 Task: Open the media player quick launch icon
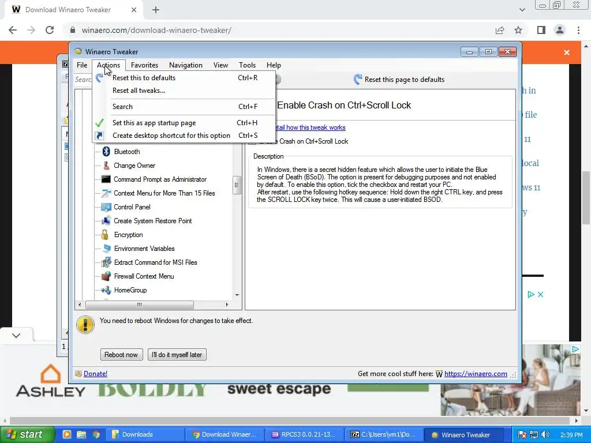coord(67,434)
